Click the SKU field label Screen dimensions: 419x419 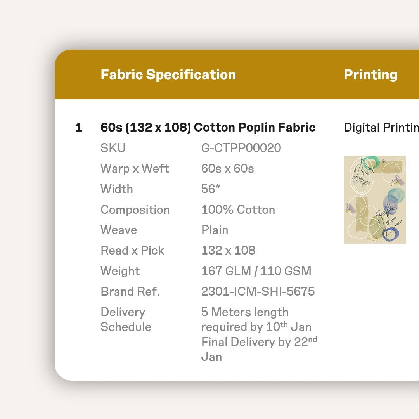tap(113, 148)
